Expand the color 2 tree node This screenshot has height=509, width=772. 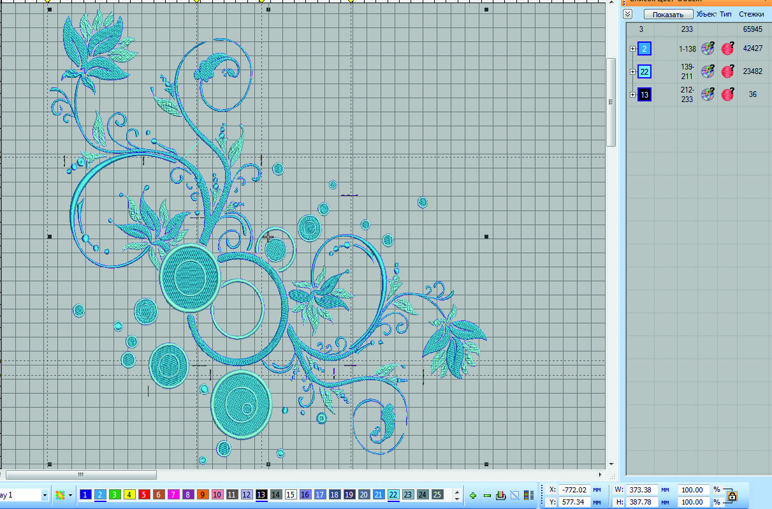click(632, 48)
